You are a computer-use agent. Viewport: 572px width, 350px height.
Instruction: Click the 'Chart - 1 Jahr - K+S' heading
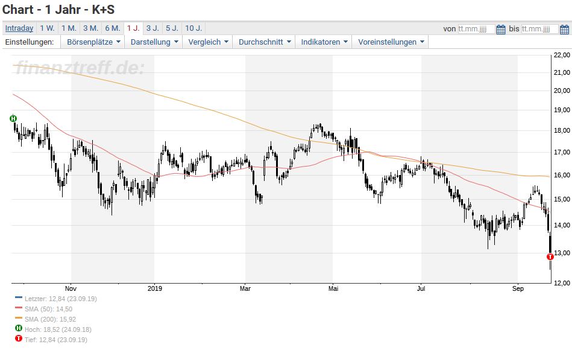58,10
